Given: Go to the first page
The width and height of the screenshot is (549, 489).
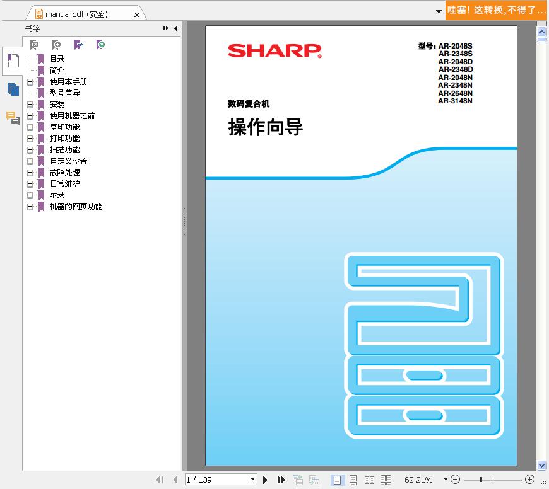Looking at the screenshot, I should point(160,480).
